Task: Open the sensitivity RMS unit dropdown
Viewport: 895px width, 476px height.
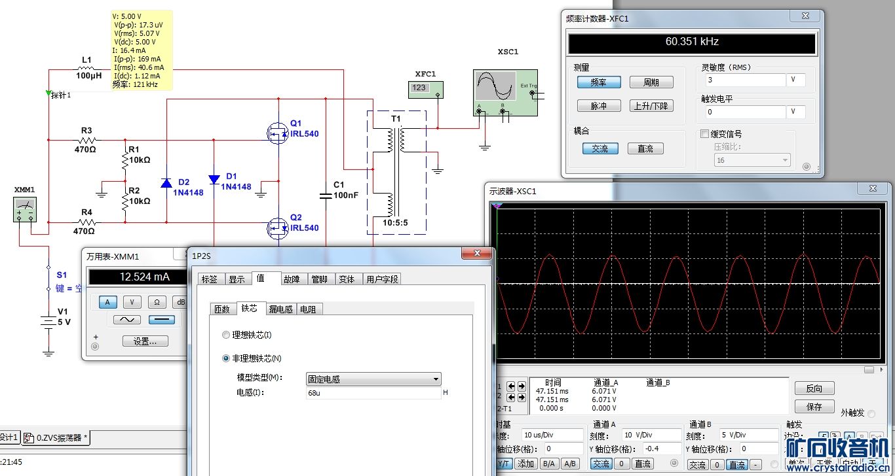Action: click(x=795, y=80)
